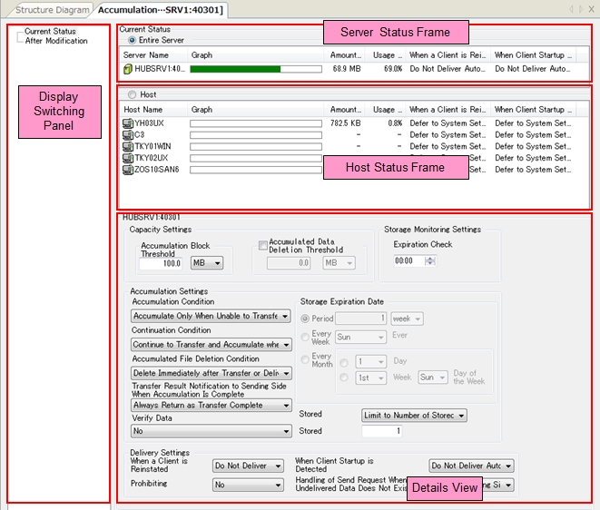The width and height of the screenshot is (600, 510).
Task: Open the Accumulation Block Threshold MB unit dropdown
Action: 206,263
